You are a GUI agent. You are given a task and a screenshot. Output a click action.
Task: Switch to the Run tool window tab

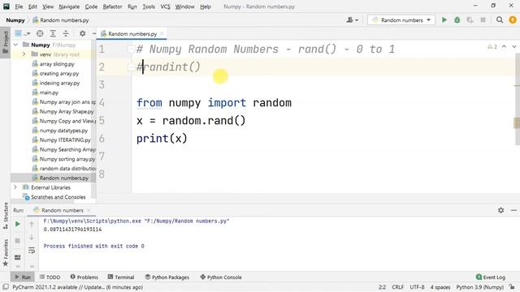[x=23, y=277]
